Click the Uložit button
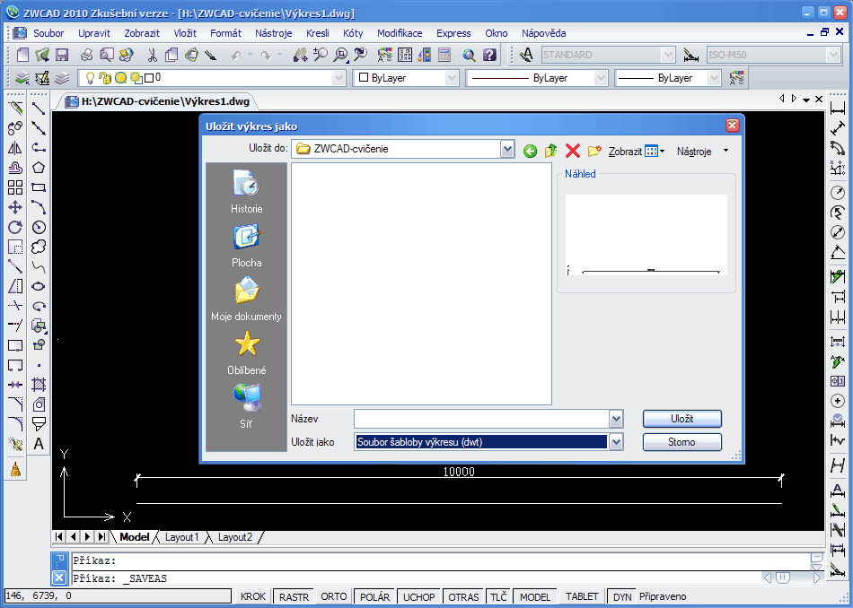Viewport: 853px width, 608px height. [x=682, y=419]
